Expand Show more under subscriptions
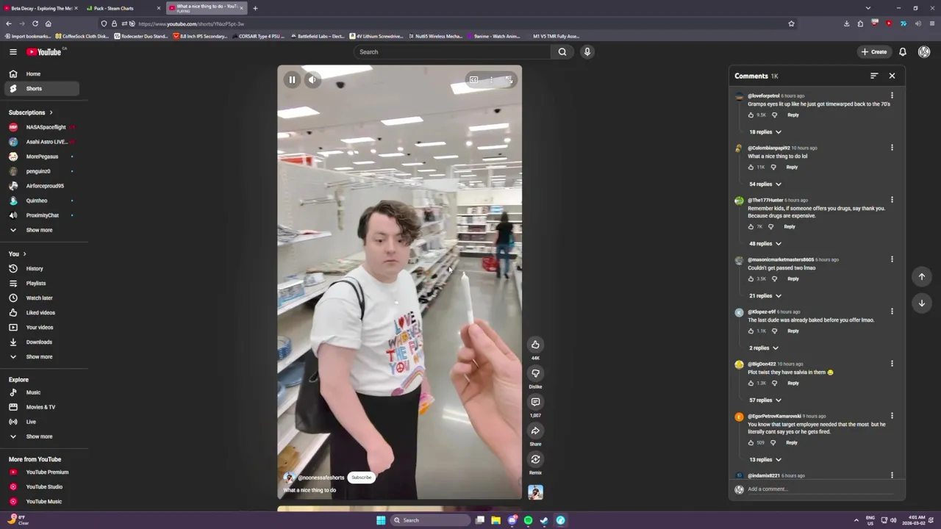 (x=40, y=230)
